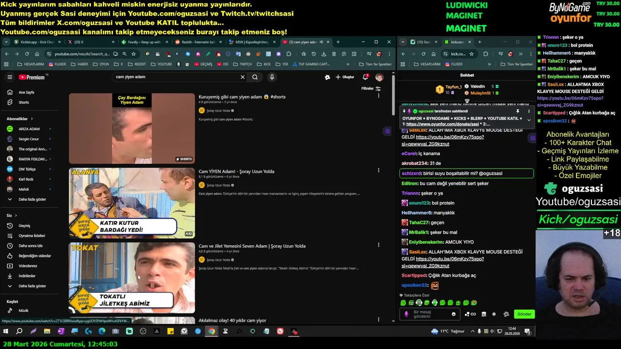
Task: Open the oyunfor.com donate link in pinned message
Action: (x=442, y=124)
